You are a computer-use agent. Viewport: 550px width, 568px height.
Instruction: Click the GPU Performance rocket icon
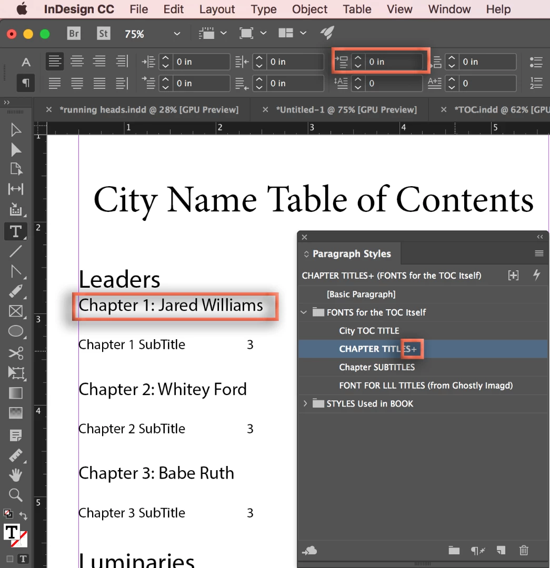tap(327, 33)
